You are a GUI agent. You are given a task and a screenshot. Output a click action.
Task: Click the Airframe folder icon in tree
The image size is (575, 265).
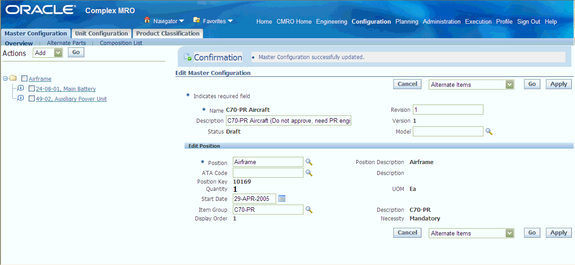click(13, 78)
